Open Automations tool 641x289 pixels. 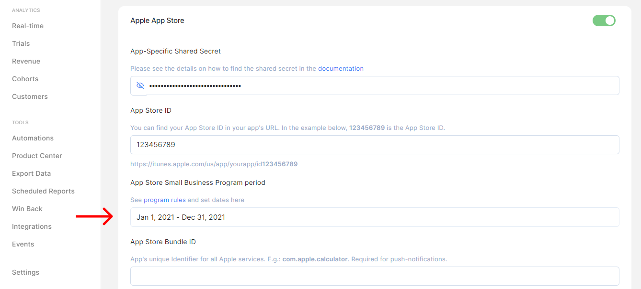(x=33, y=138)
